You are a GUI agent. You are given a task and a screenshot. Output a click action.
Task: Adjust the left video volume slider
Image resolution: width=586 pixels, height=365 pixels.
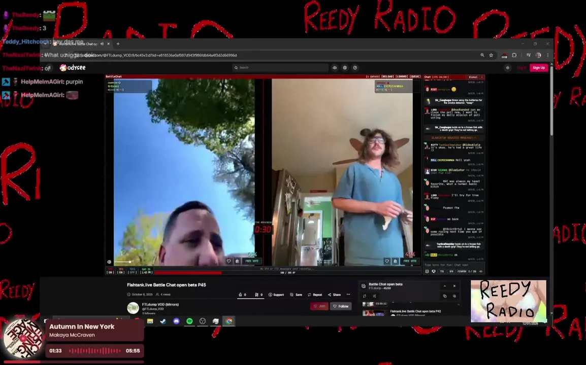pos(122,262)
